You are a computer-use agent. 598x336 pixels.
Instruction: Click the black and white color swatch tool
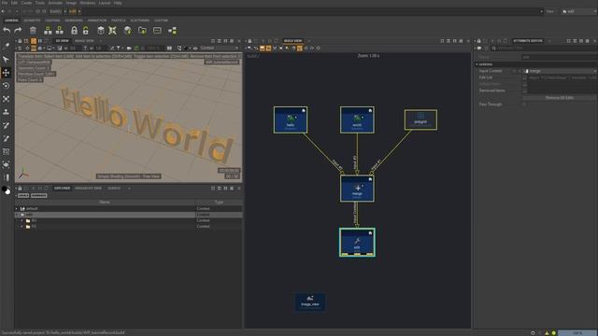click(x=7, y=190)
